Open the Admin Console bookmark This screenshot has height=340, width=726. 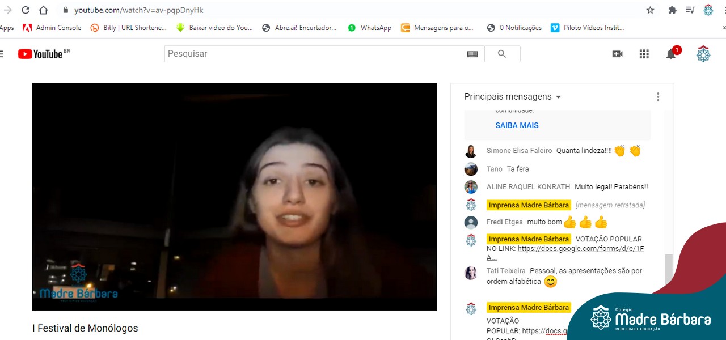coord(52,28)
